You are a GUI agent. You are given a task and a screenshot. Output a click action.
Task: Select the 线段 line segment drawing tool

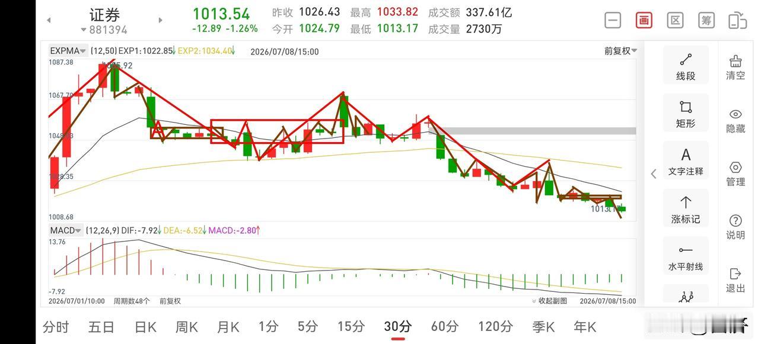(x=686, y=65)
